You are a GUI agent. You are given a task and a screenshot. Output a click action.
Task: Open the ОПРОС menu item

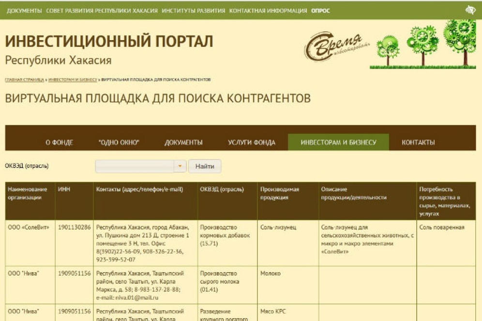click(x=320, y=8)
